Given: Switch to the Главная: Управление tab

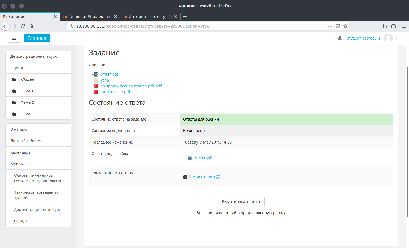Looking at the screenshot, I should (90, 17).
